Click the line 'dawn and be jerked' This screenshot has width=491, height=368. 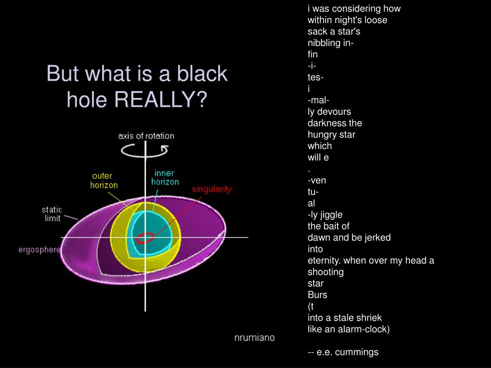pyautogui.click(x=349, y=238)
